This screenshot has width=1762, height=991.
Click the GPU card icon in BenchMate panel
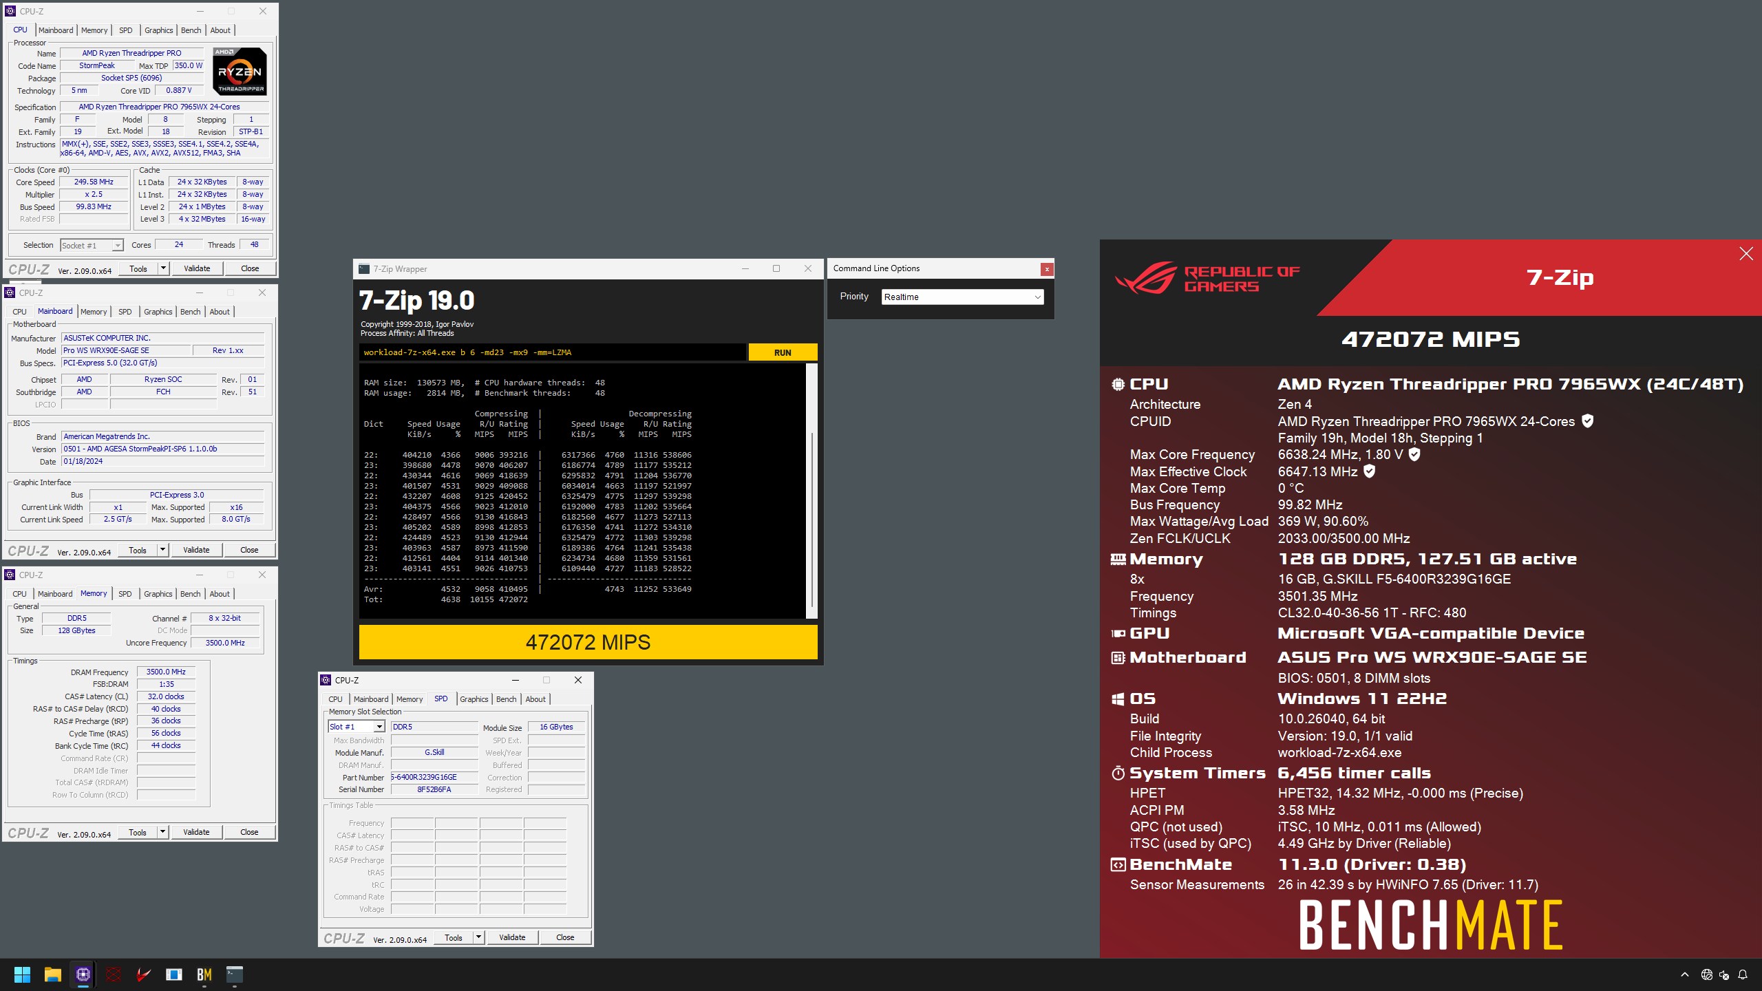[x=1118, y=633]
